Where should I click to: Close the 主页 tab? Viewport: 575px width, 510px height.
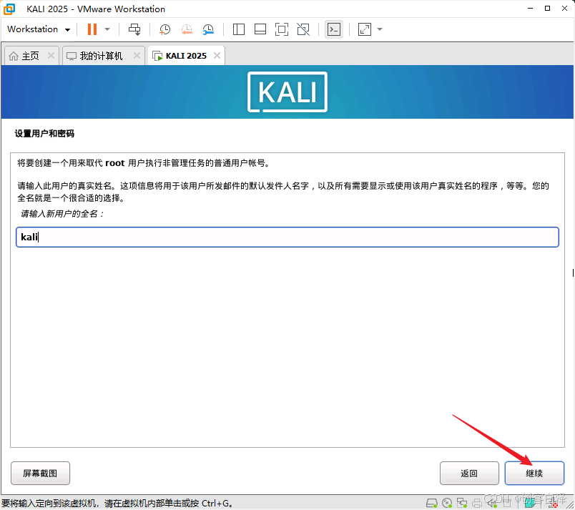coord(51,56)
